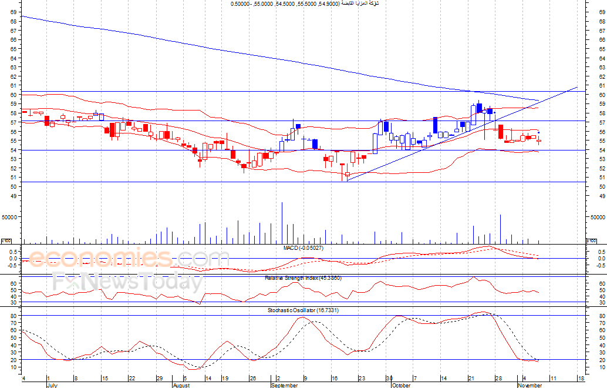Click the x100 volume scale tag on left axis
The height and width of the screenshot is (388, 607).
(6, 240)
